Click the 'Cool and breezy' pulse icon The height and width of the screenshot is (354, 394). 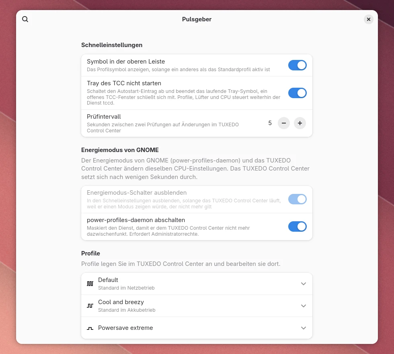click(x=90, y=306)
